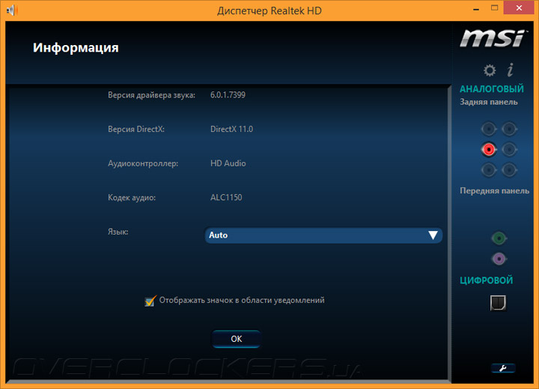Close the Диспетчер Realtek HD window
This screenshot has width=539, height=389.
[519, 7]
